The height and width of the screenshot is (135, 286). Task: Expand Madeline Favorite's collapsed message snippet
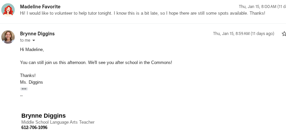click(x=142, y=13)
